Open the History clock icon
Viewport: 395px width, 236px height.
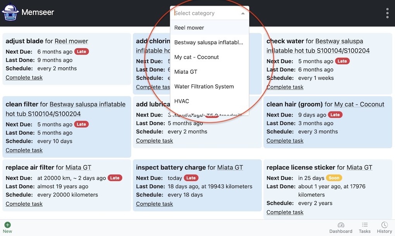[x=384, y=225]
